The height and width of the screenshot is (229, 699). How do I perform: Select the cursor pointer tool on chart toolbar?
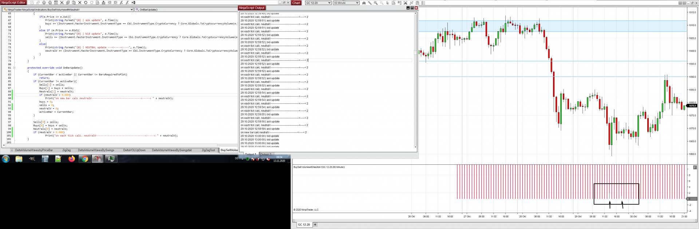coord(387,3)
